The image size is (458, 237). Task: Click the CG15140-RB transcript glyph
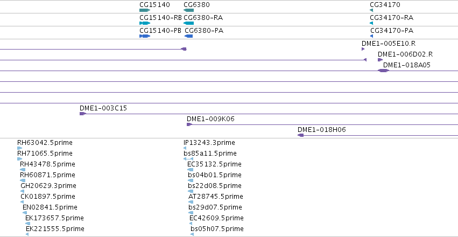pyautogui.click(x=145, y=23)
